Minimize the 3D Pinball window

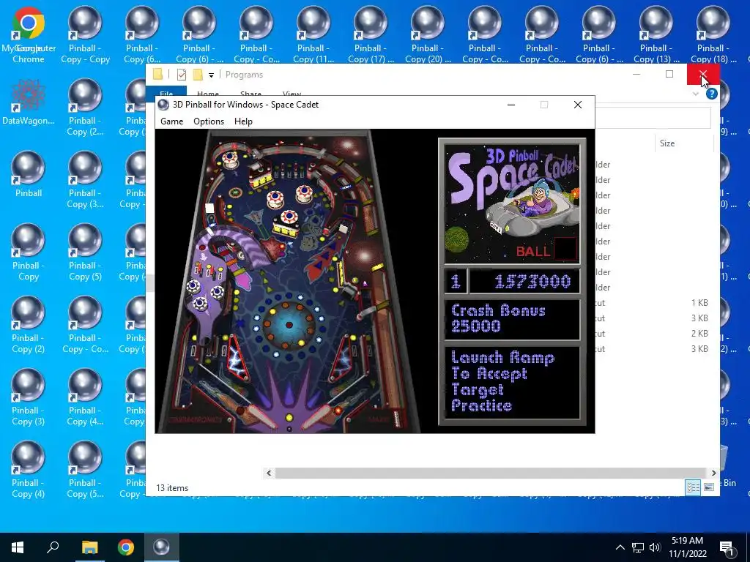point(510,105)
